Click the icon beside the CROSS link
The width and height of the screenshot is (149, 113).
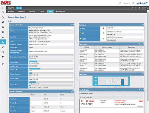point(80,39)
